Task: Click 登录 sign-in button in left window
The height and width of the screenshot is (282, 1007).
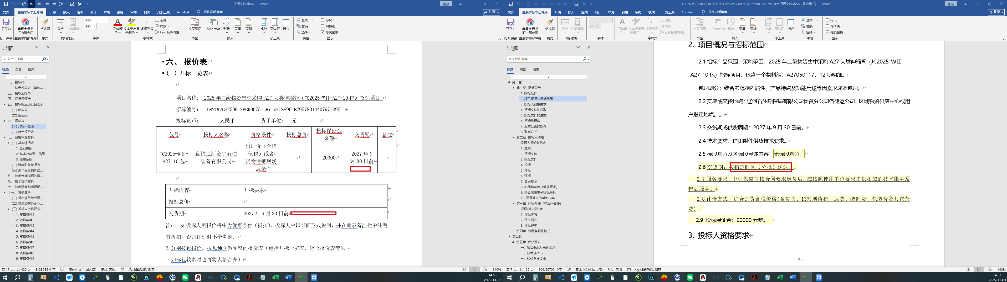Action: (446, 4)
